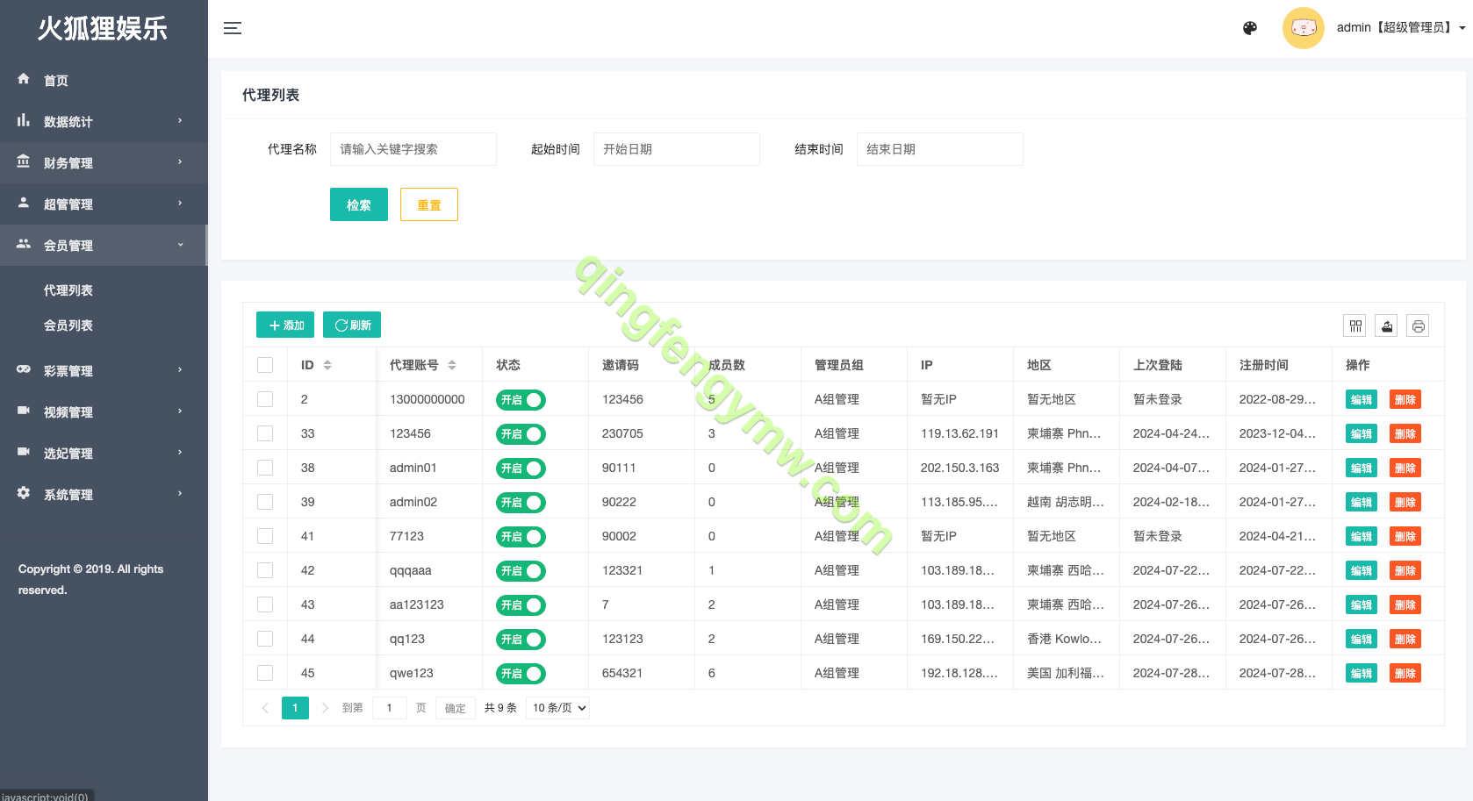Click the 代理名称 keyword search field

tap(413, 149)
